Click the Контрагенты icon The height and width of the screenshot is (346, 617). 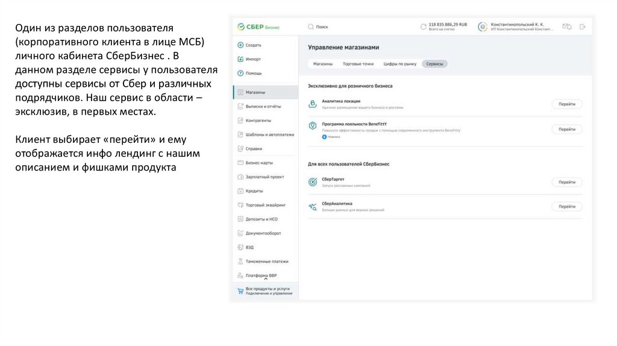coord(240,121)
